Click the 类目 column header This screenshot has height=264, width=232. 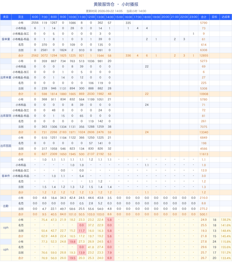click(6, 17)
